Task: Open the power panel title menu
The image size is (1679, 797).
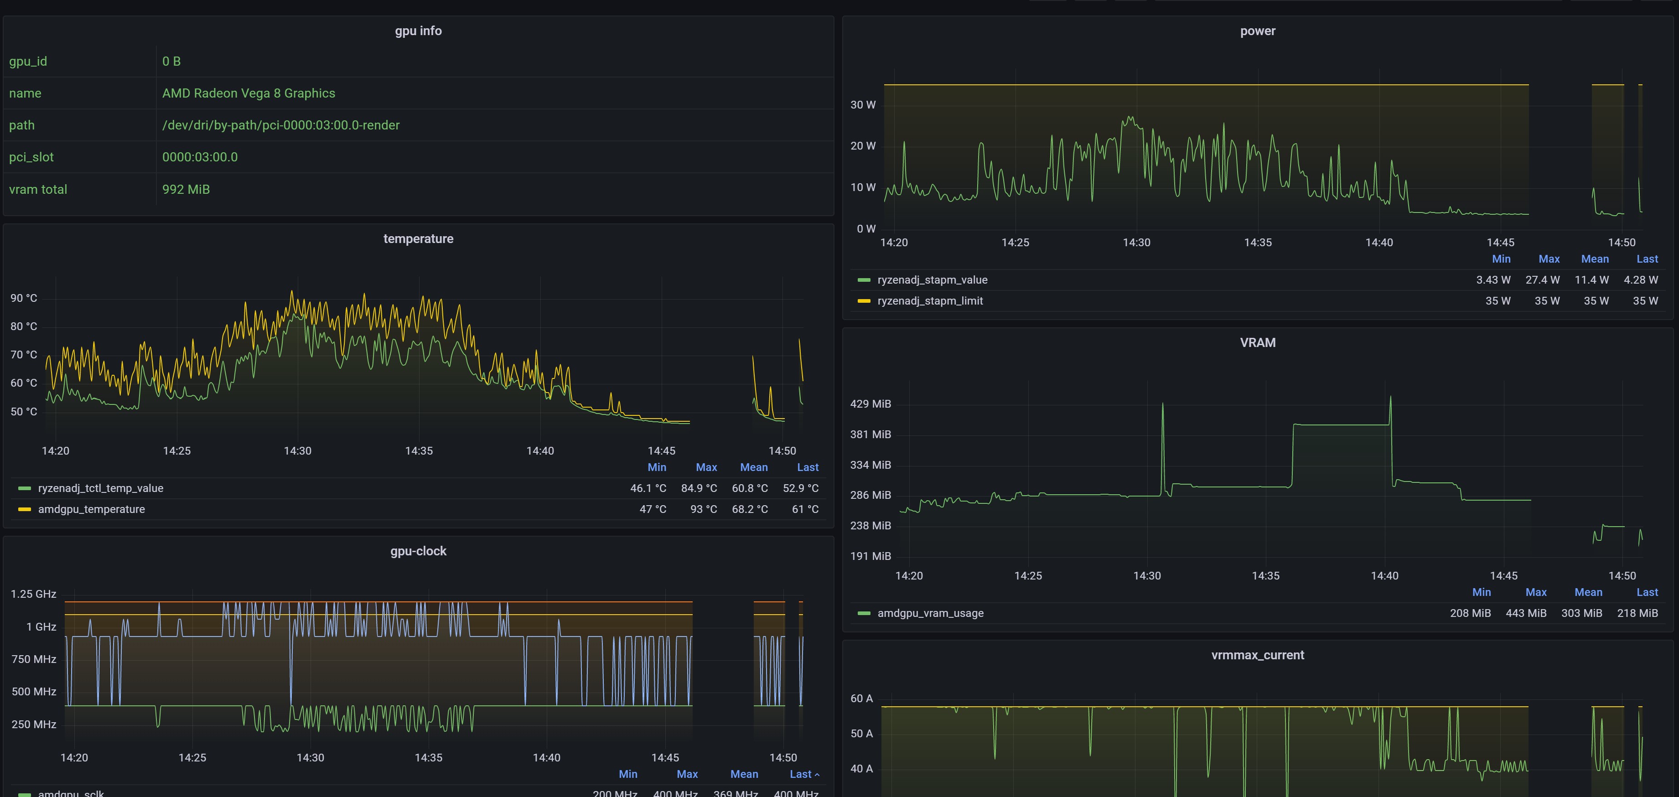Action: tap(1257, 31)
